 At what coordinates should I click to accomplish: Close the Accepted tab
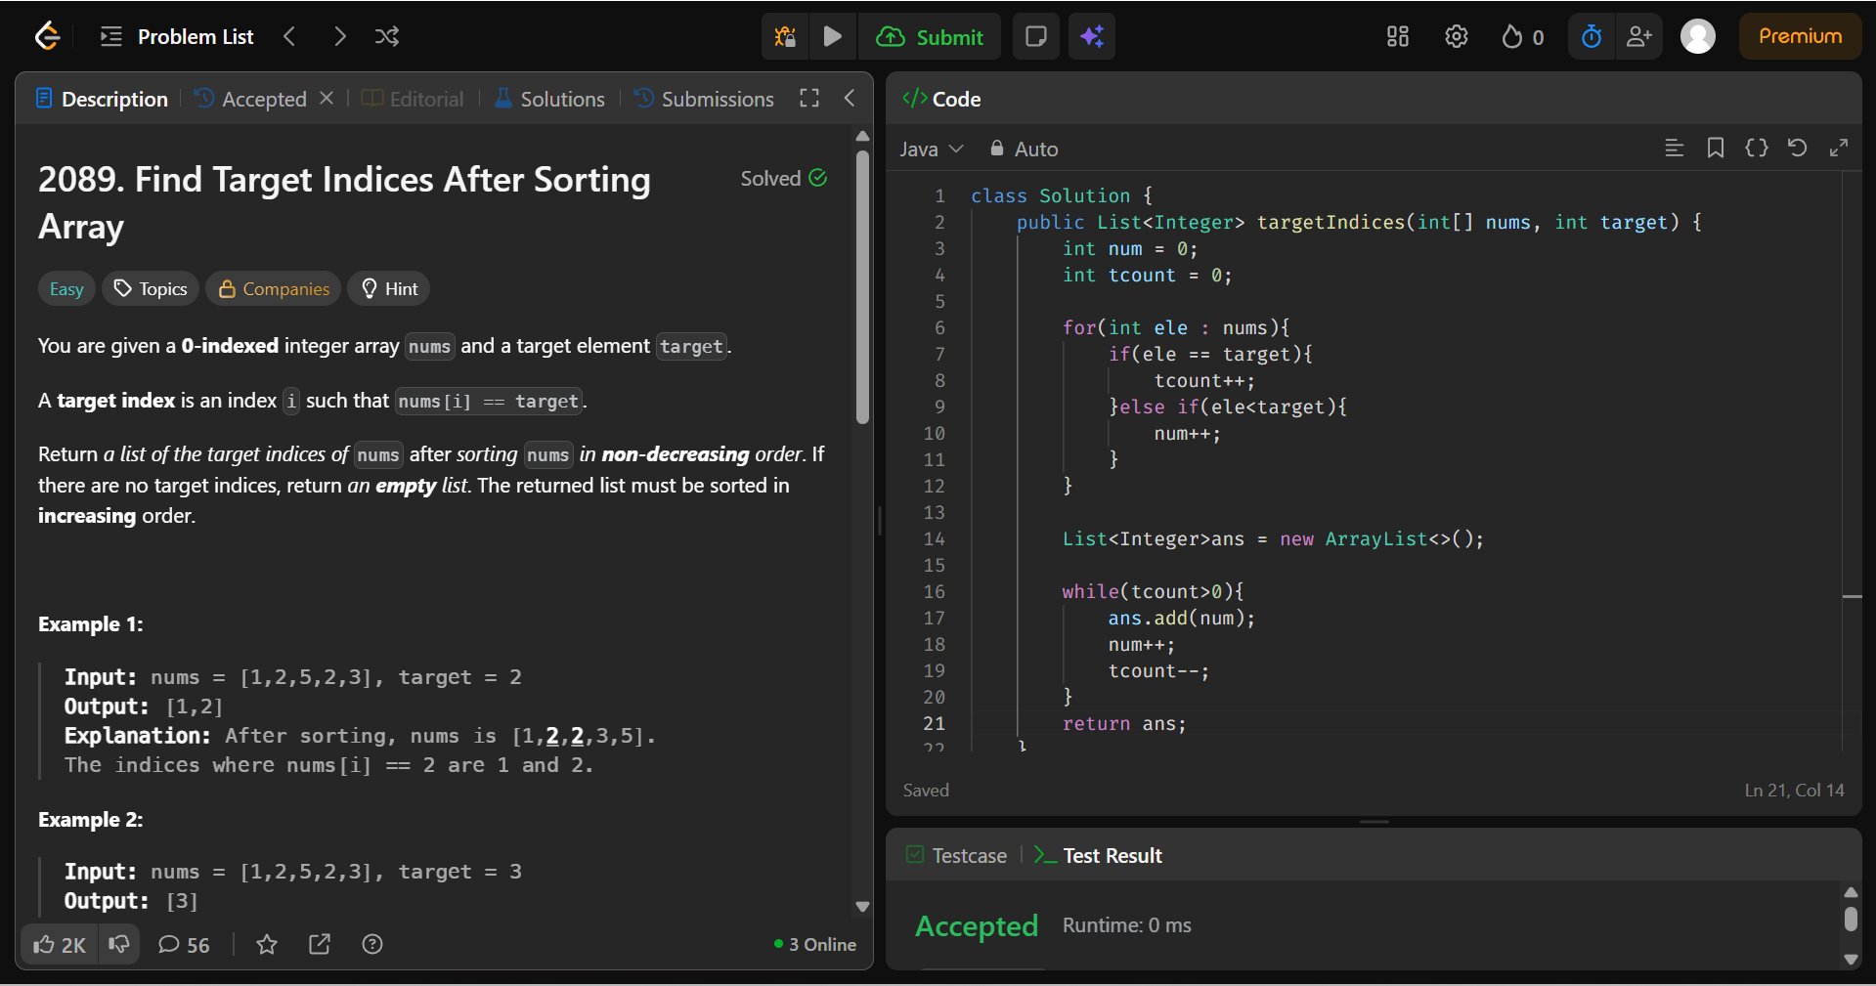click(327, 99)
